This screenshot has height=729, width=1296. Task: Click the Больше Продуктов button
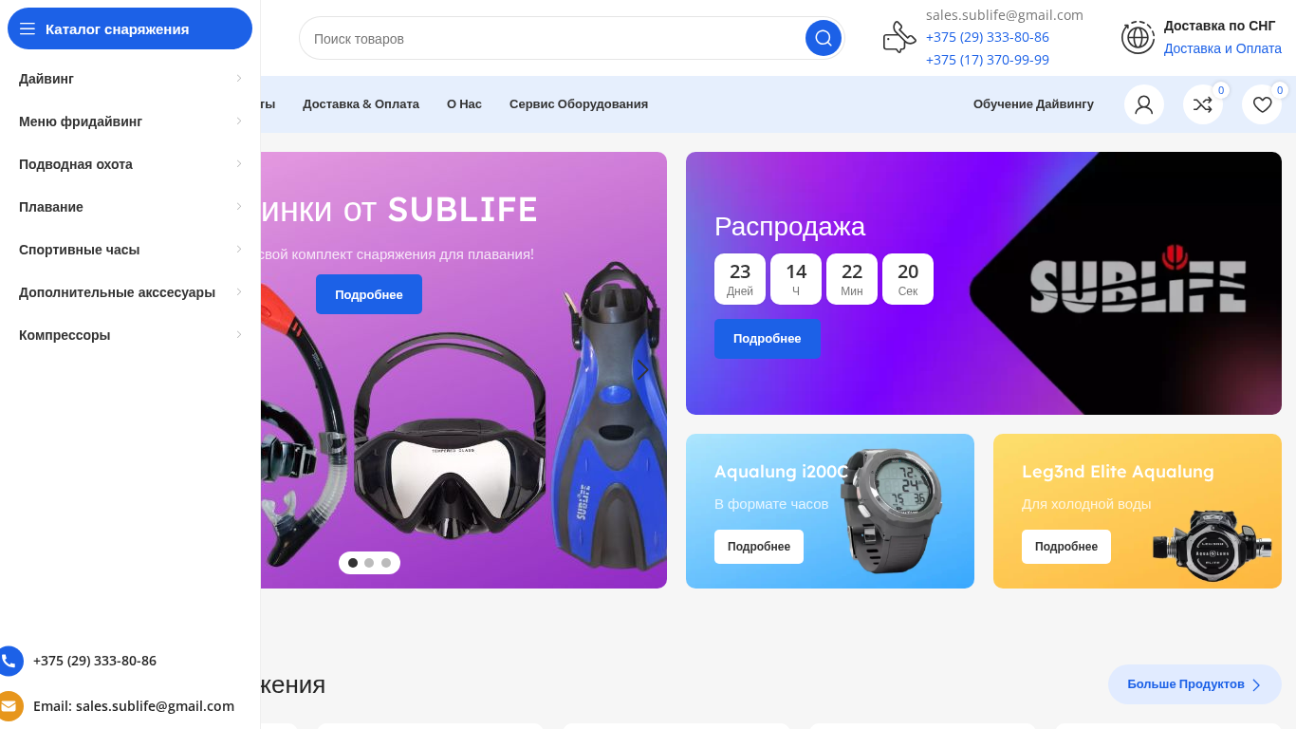point(1194,684)
